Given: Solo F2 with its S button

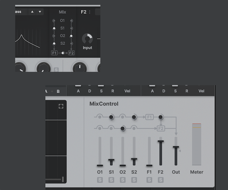Looking at the screenshot, I should (x=161, y=180).
